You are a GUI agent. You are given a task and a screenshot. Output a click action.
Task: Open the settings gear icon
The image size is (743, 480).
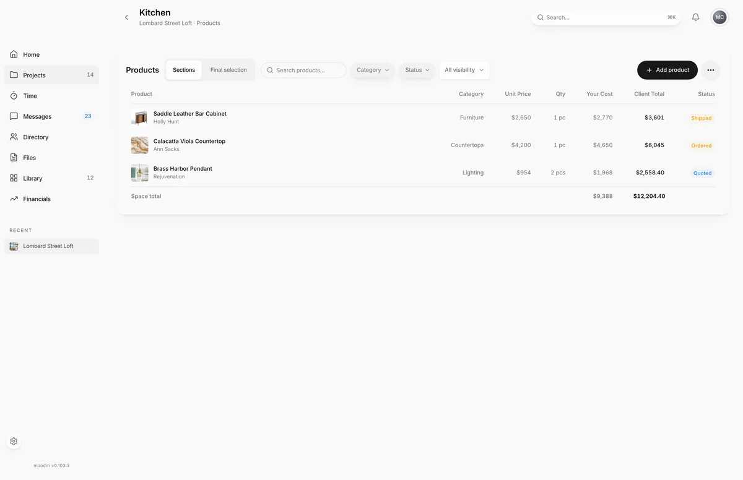click(x=14, y=442)
